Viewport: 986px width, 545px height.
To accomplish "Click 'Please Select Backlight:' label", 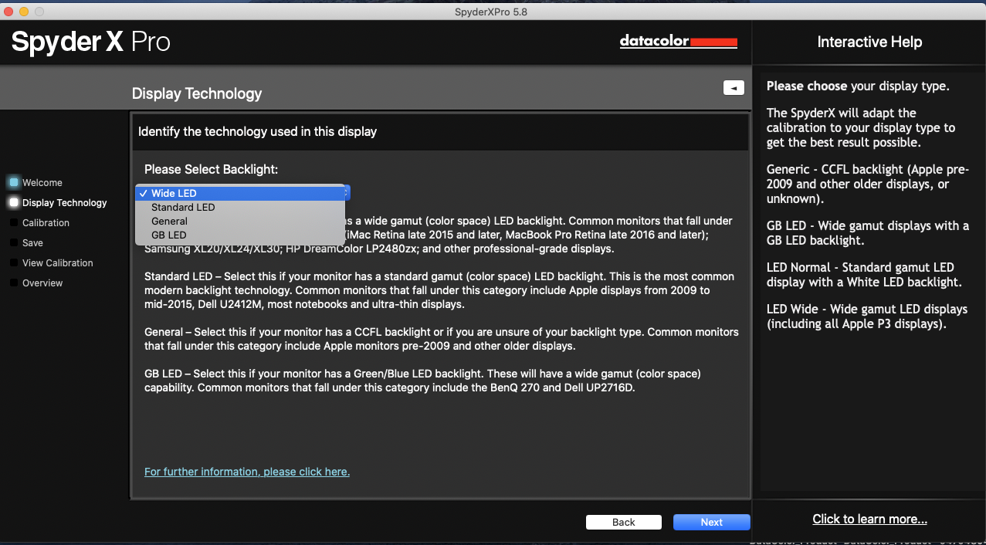I will [211, 169].
